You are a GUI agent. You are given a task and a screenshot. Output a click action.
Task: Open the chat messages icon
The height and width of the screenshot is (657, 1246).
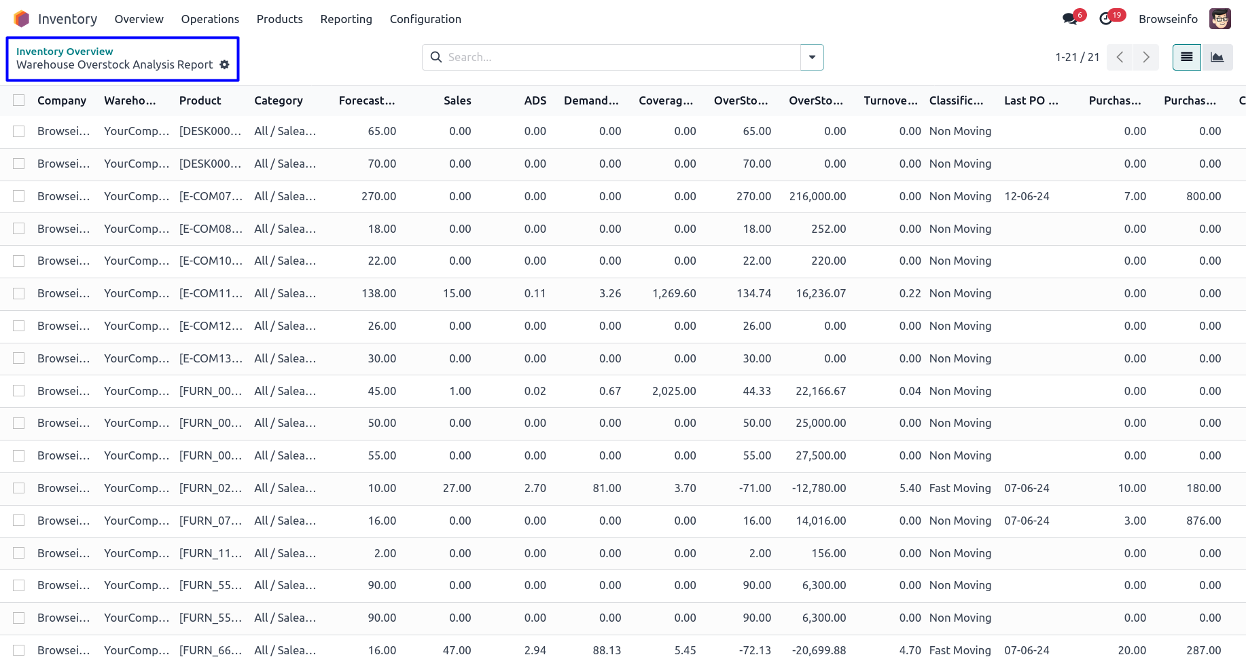tap(1070, 19)
